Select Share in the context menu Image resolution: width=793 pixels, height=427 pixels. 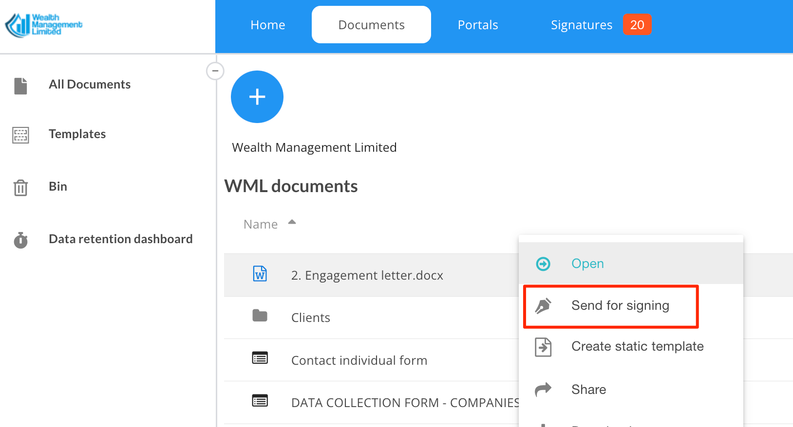click(588, 390)
